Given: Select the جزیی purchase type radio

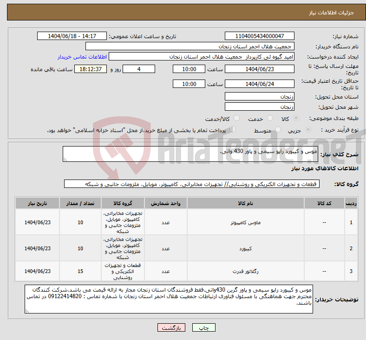Looking at the screenshot, I should 308,130.
